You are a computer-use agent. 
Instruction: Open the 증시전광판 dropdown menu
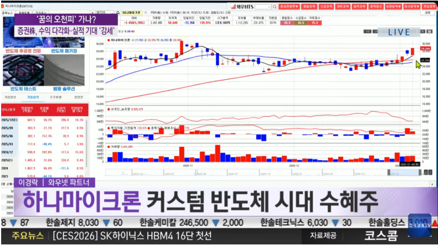point(288,6)
